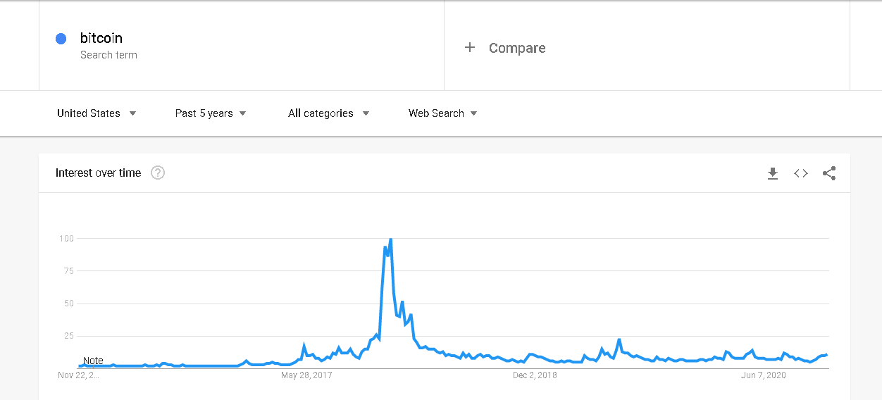Click the blue bitcoin color dot
The height and width of the screenshot is (400, 882).
61,39
